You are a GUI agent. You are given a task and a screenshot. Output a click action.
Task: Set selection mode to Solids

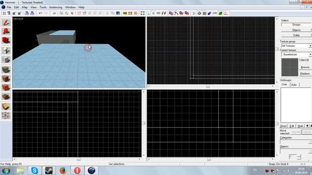click(x=296, y=35)
